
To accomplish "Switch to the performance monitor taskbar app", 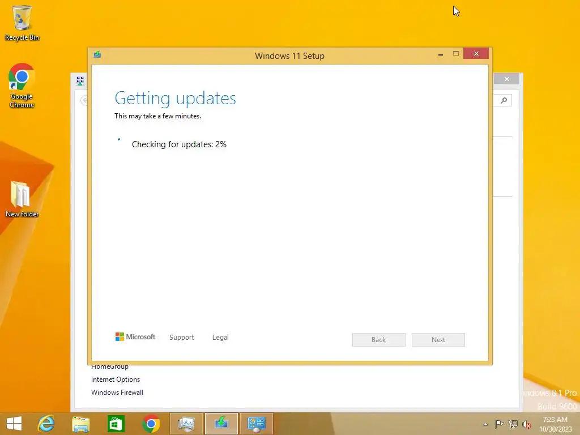I will click(x=186, y=424).
